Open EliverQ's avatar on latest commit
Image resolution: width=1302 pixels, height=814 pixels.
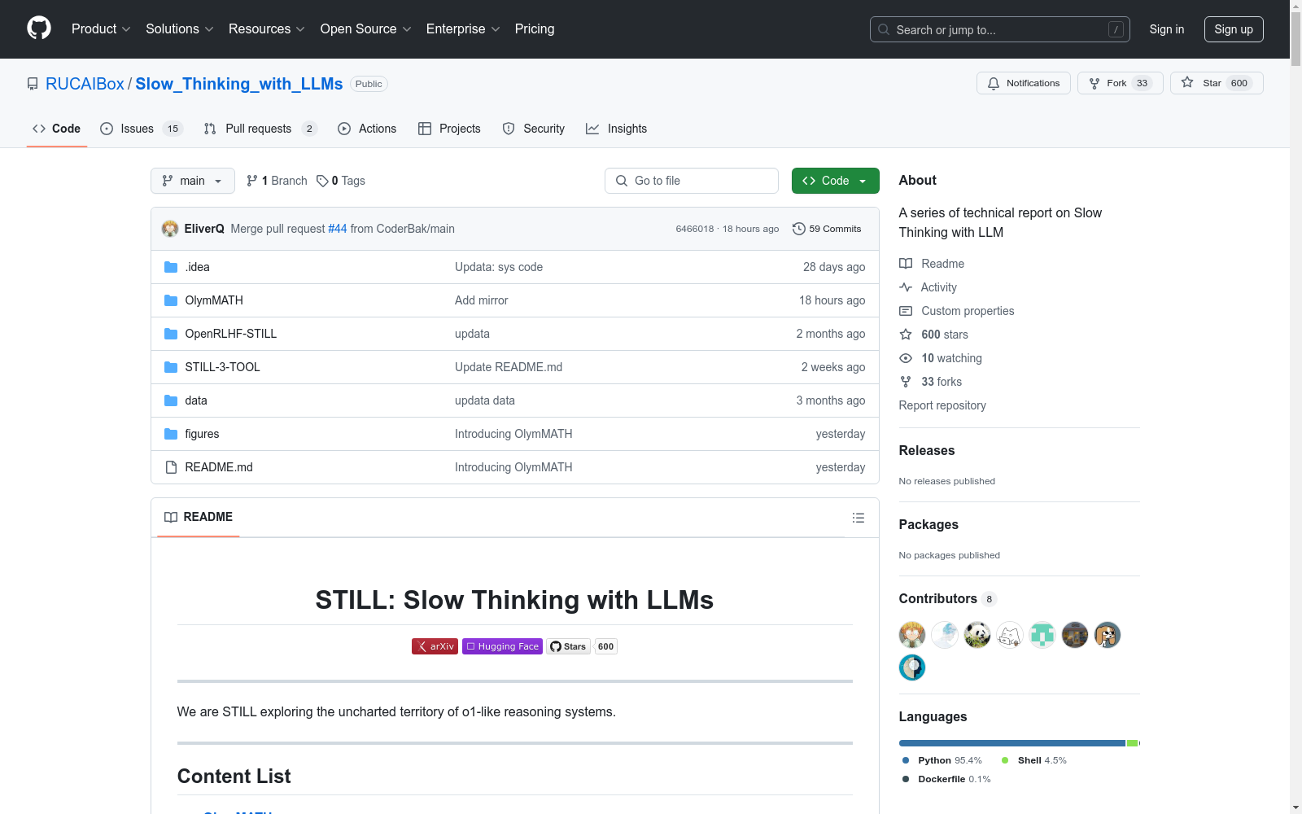point(170,229)
